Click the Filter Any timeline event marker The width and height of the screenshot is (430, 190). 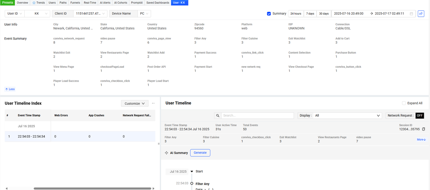coord(192,183)
